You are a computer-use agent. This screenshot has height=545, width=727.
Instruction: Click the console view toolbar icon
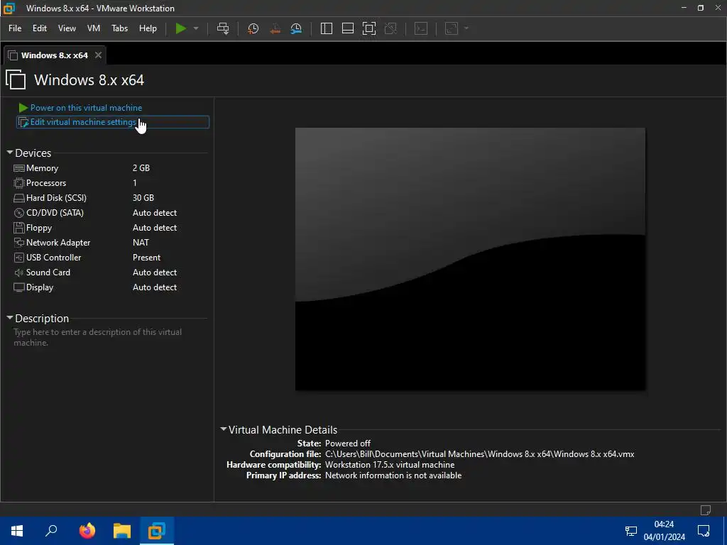421,28
